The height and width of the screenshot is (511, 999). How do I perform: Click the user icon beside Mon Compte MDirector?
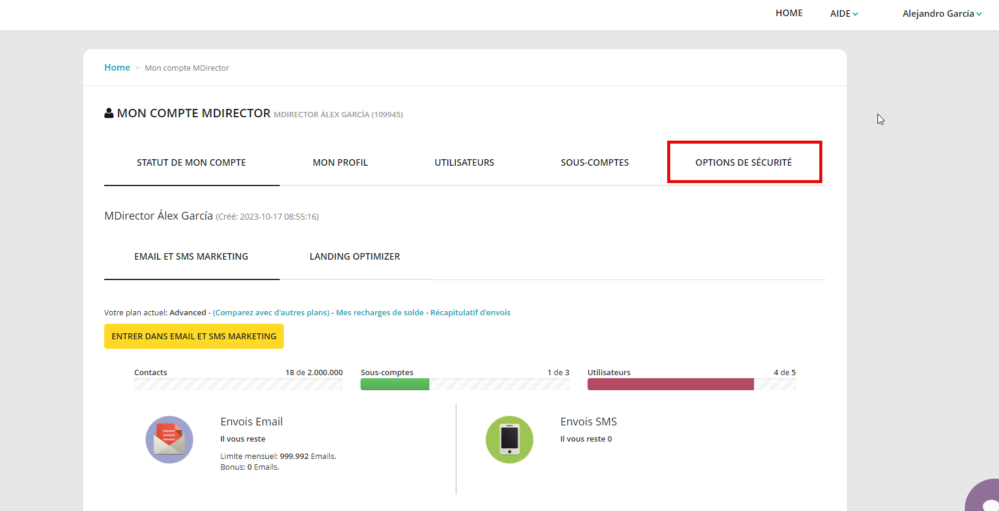click(109, 113)
